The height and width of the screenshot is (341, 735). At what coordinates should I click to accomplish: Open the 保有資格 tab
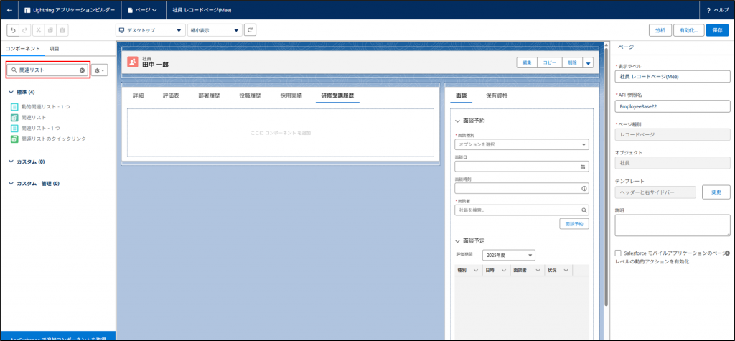[497, 95]
